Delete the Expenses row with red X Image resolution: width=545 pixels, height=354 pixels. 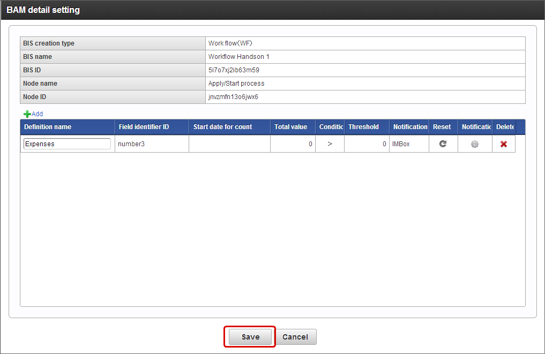coord(503,144)
